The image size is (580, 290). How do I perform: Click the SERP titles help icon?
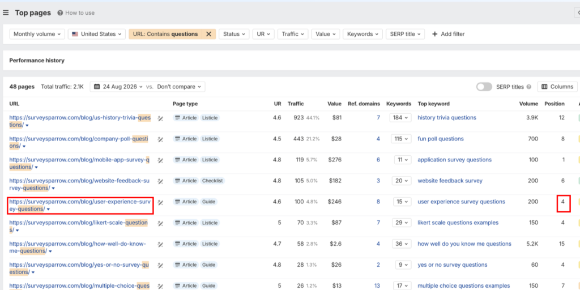pos(529,87)
